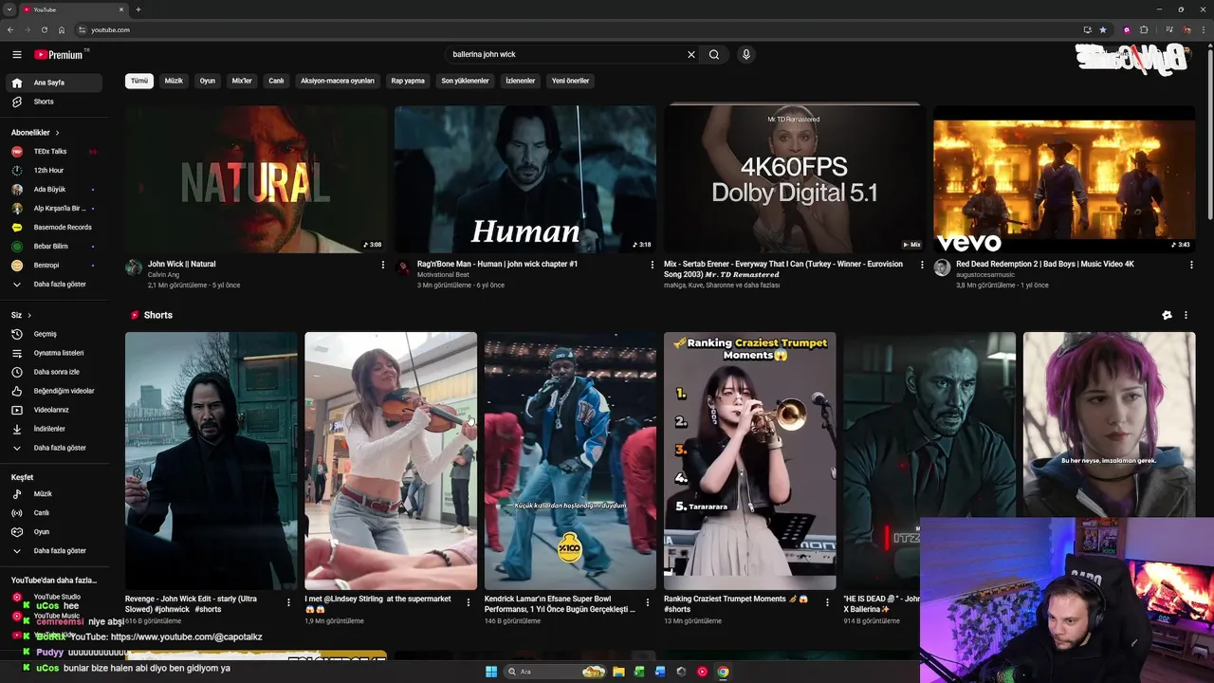Select the Son yüklenenler chip
Viewport: 1214px width, 683px height.
465,81
